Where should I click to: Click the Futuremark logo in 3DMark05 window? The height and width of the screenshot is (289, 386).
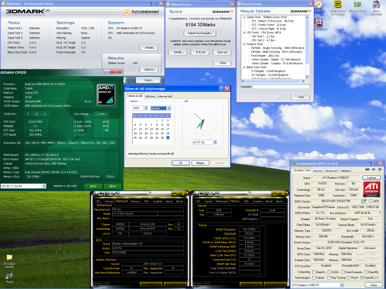point(141,13)
